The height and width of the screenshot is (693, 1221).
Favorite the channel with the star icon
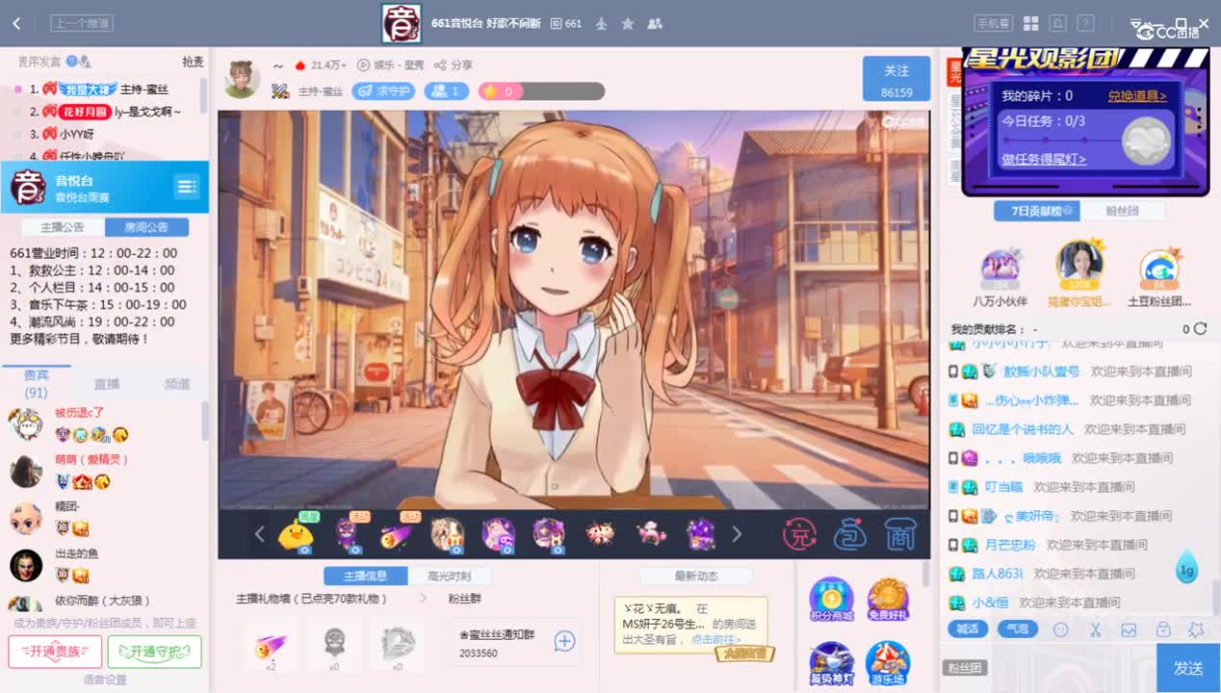pos(628,23)
